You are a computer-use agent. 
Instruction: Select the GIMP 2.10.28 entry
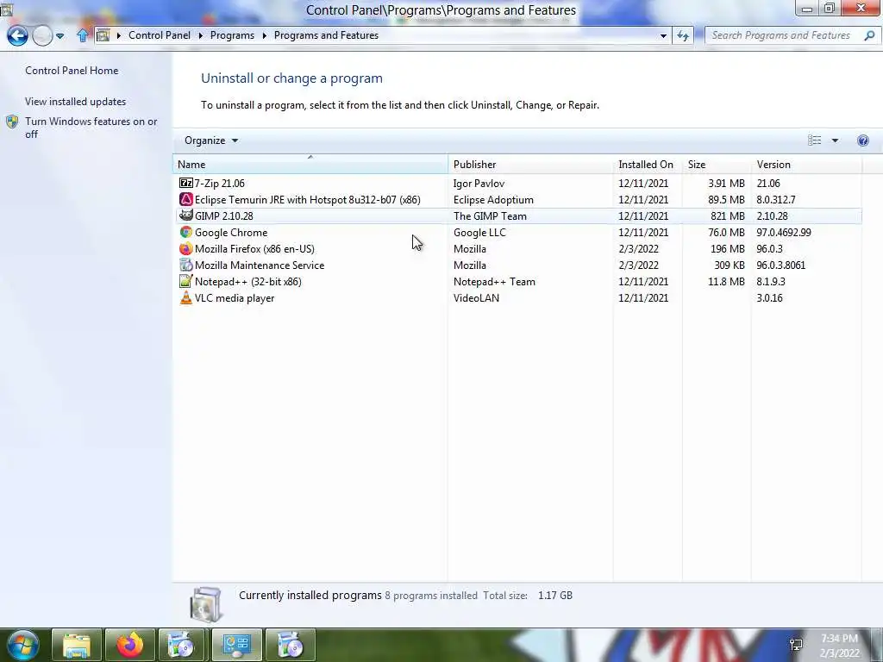pos(224,215)
